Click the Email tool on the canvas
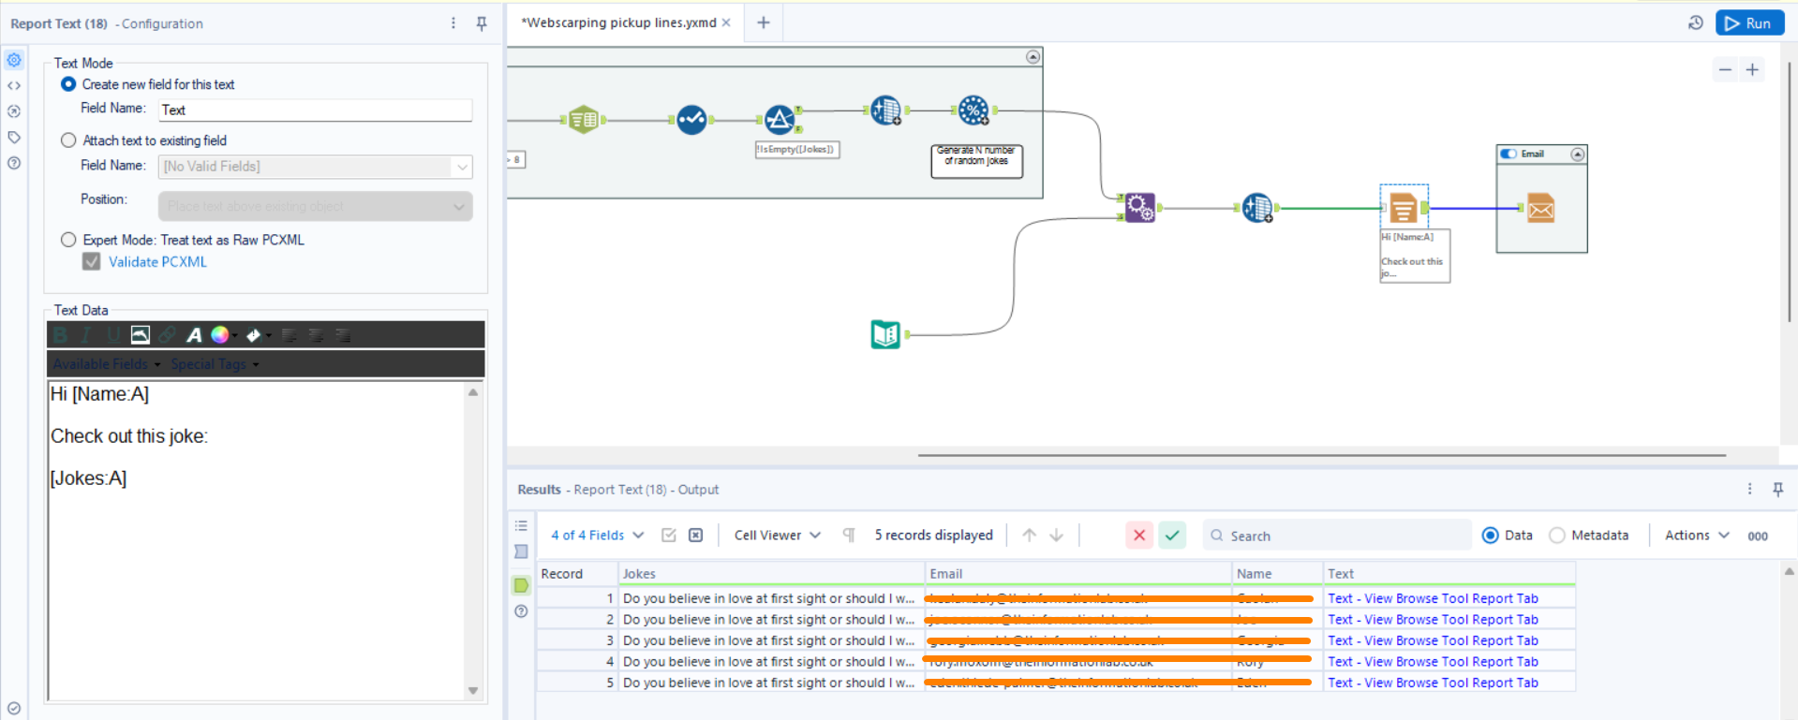 (1540, 208)
